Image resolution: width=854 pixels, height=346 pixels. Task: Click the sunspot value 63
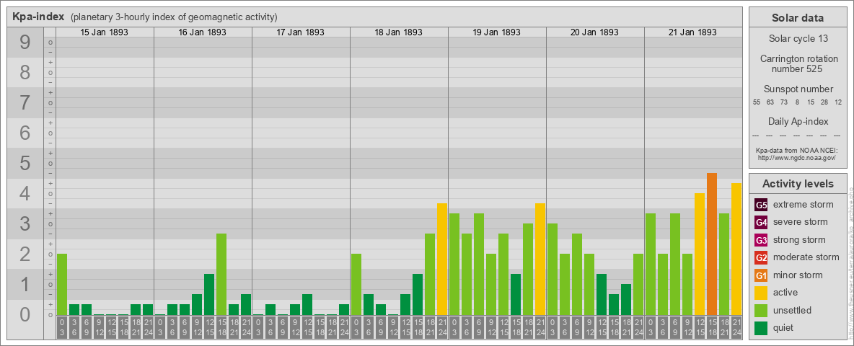(x=770, y=102)
